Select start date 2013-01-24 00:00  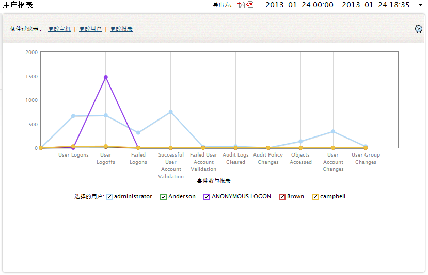299,5
